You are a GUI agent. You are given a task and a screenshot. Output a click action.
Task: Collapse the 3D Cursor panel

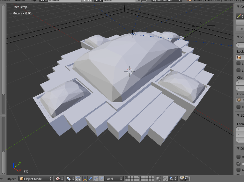coord(238,115)
